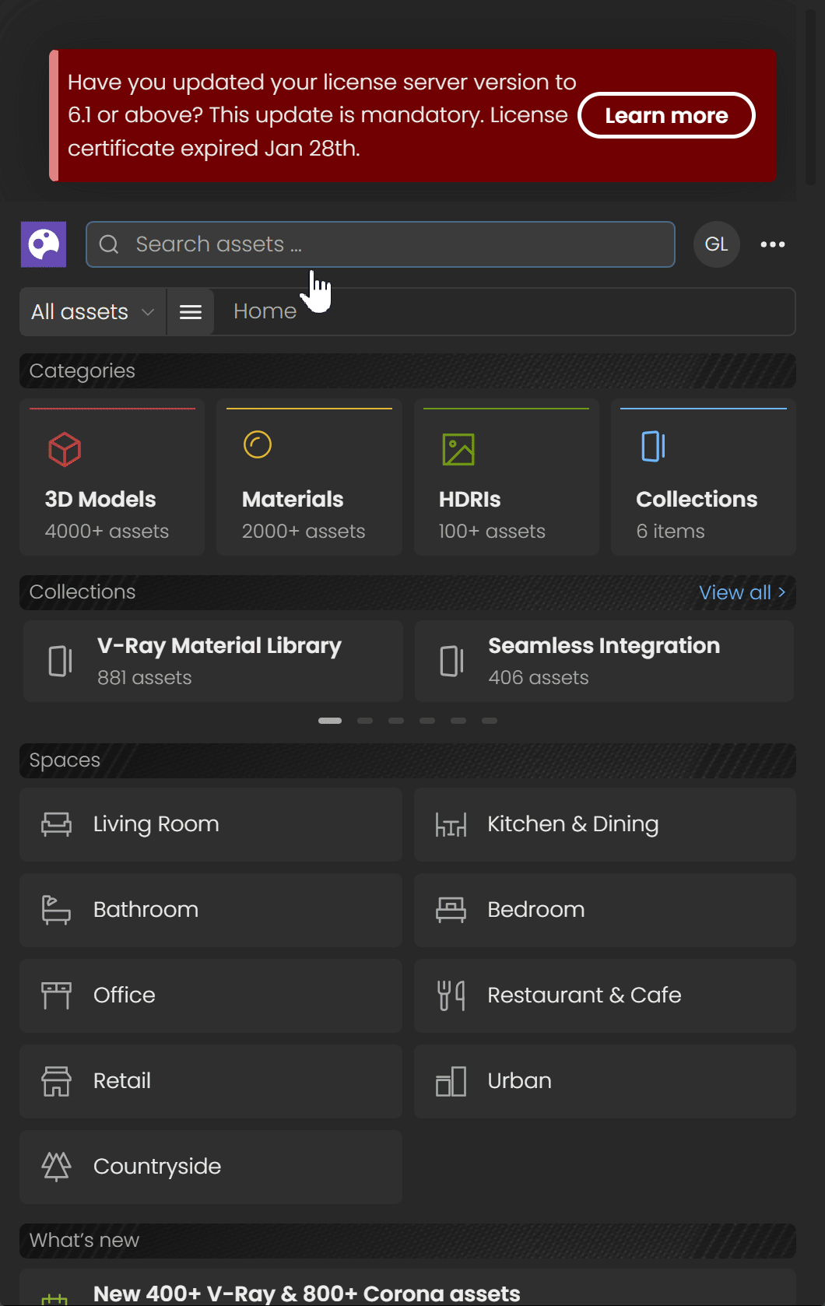Click the Spaces section header
Viewport: 825px width, 1306px height.
click(x=408, y=760)
